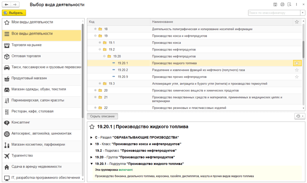The height and width of the screenshot is (183, 307).
Task: Click the airplane icon for Турагентство
Action: pyautogui.click(x=7, y=156)
